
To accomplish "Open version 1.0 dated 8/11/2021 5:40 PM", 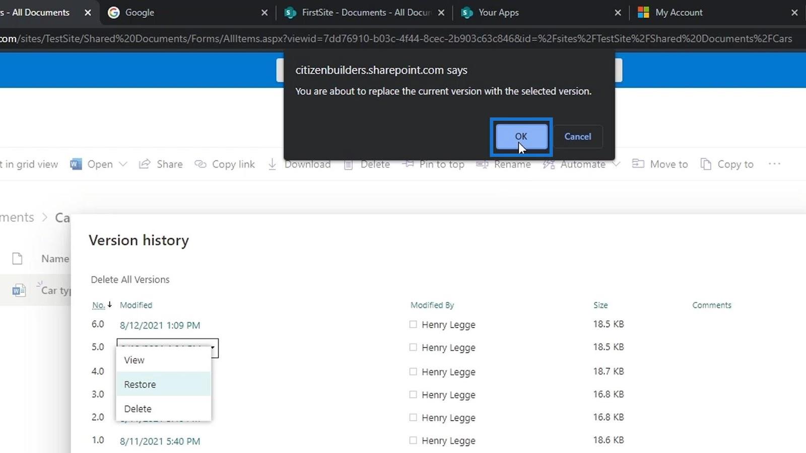I will point(160,441).
